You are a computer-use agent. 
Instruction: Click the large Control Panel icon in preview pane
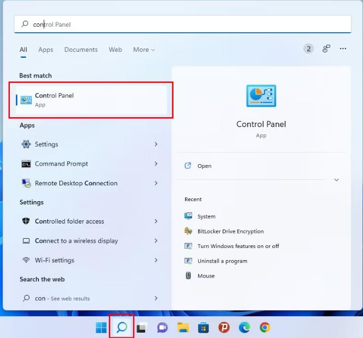[x=261, y=96]
